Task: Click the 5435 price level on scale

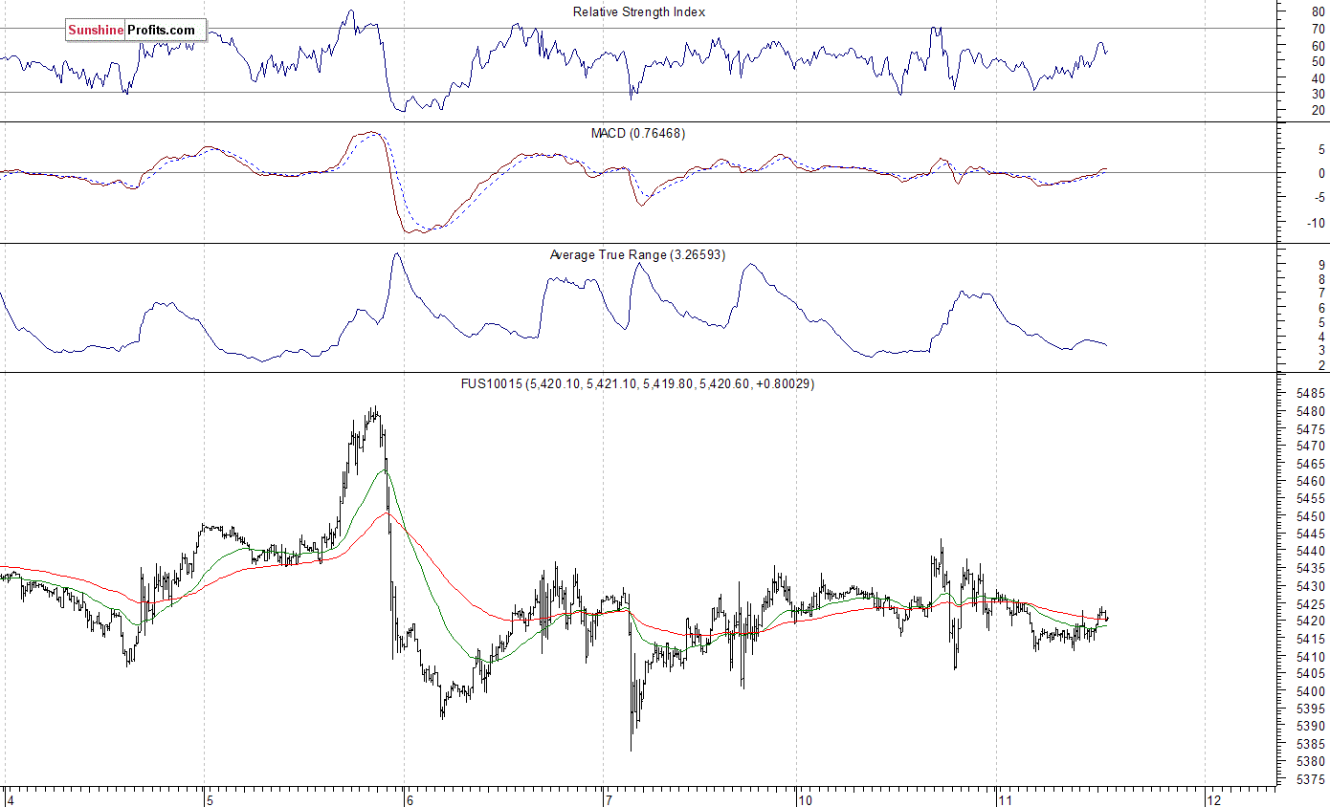Action: point(1311,569)
